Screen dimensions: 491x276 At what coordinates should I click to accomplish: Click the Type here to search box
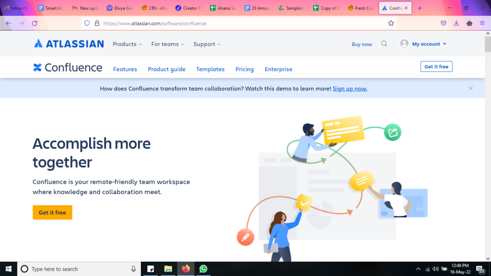[x=79, y=269]
